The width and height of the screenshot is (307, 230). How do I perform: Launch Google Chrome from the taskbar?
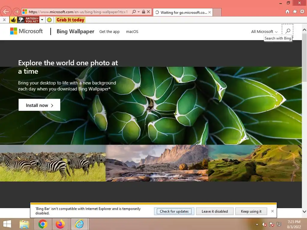(43, 224)
